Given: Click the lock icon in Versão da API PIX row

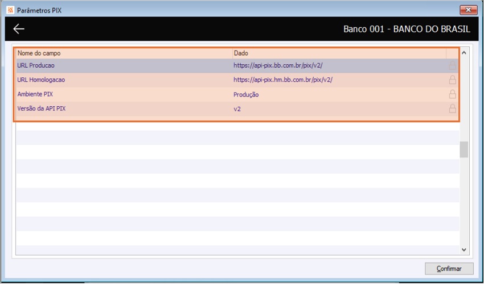Looking at the screenshot, I should point(452,108).
